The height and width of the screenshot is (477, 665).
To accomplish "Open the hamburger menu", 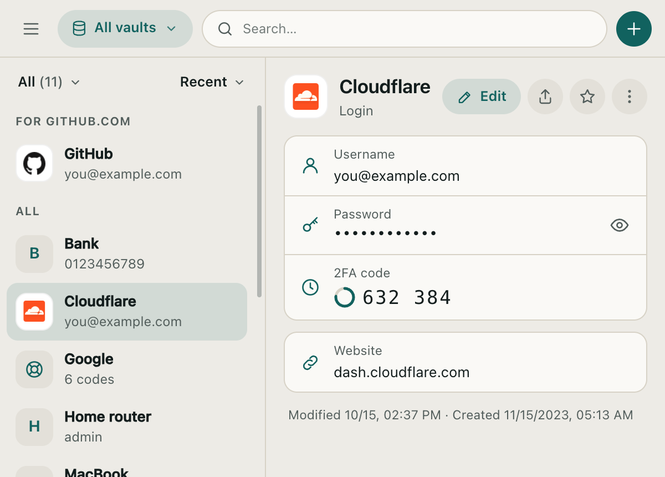I will point(31,29).
